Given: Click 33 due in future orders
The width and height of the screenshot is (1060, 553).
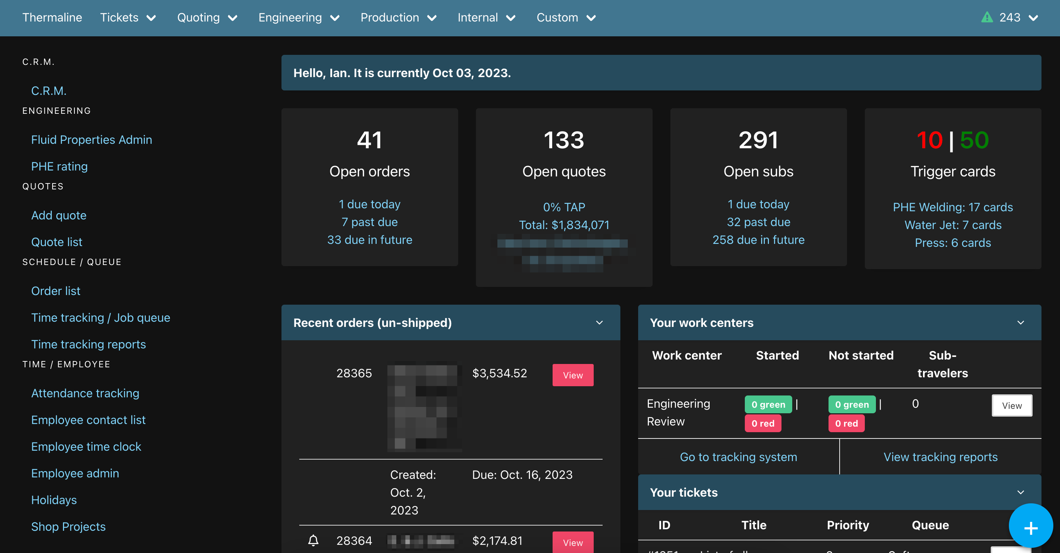Looking at the screenshot, I should click(x=370, y=240).
